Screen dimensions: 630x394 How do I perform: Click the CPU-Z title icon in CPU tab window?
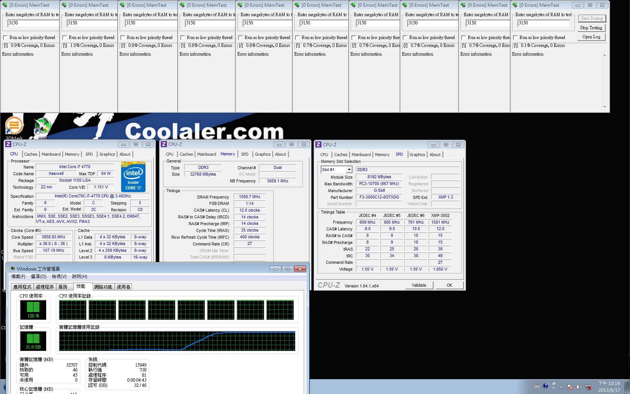(8, 144)
